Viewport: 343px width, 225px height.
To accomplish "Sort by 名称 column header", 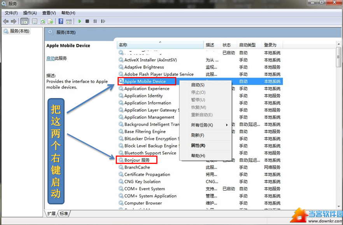I will pos(160,45).
